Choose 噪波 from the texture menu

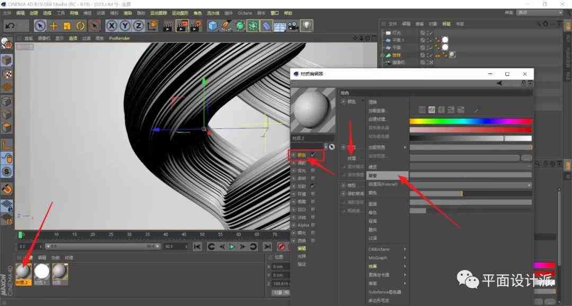point(372,167)
